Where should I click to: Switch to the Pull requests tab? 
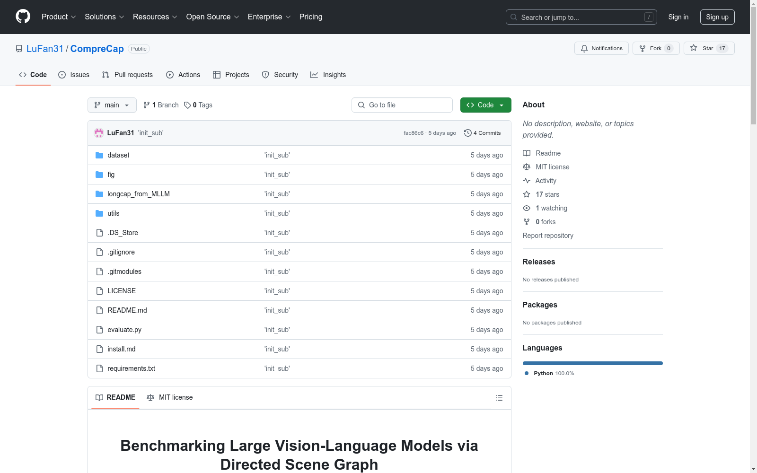[x=127, y=75]
